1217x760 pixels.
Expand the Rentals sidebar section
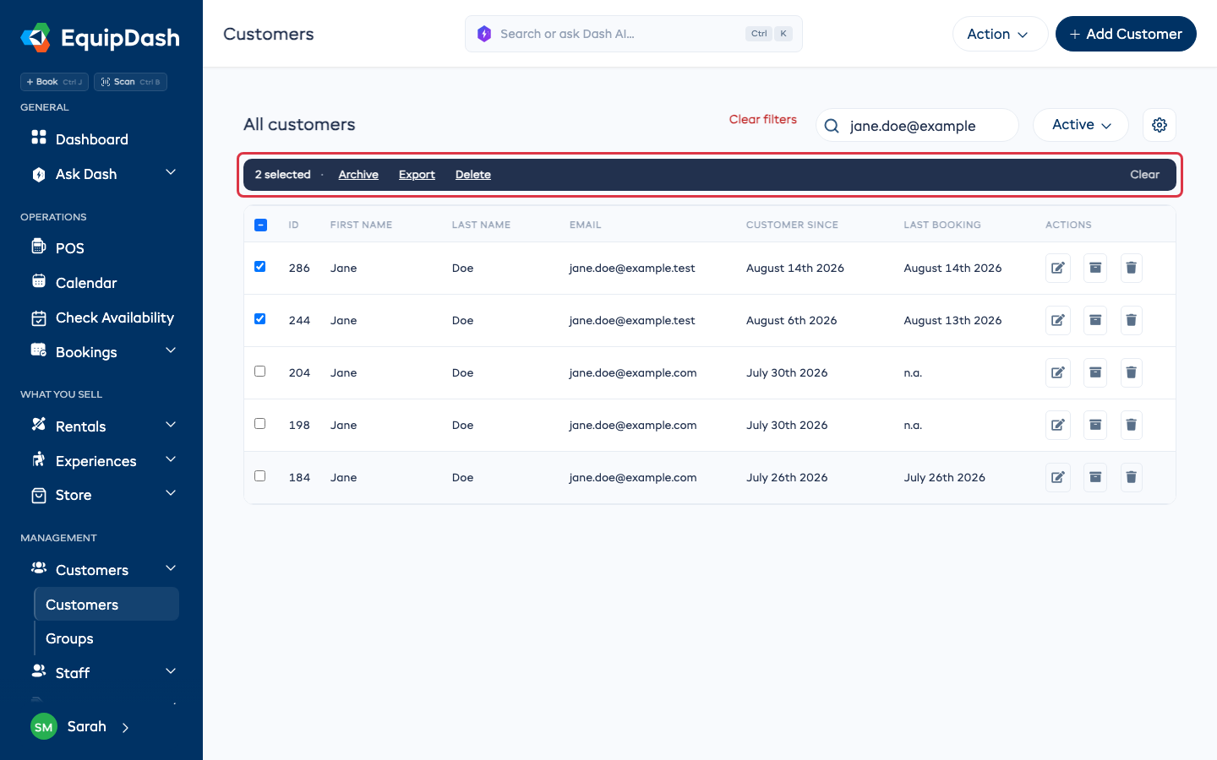(x=171, y=426)
